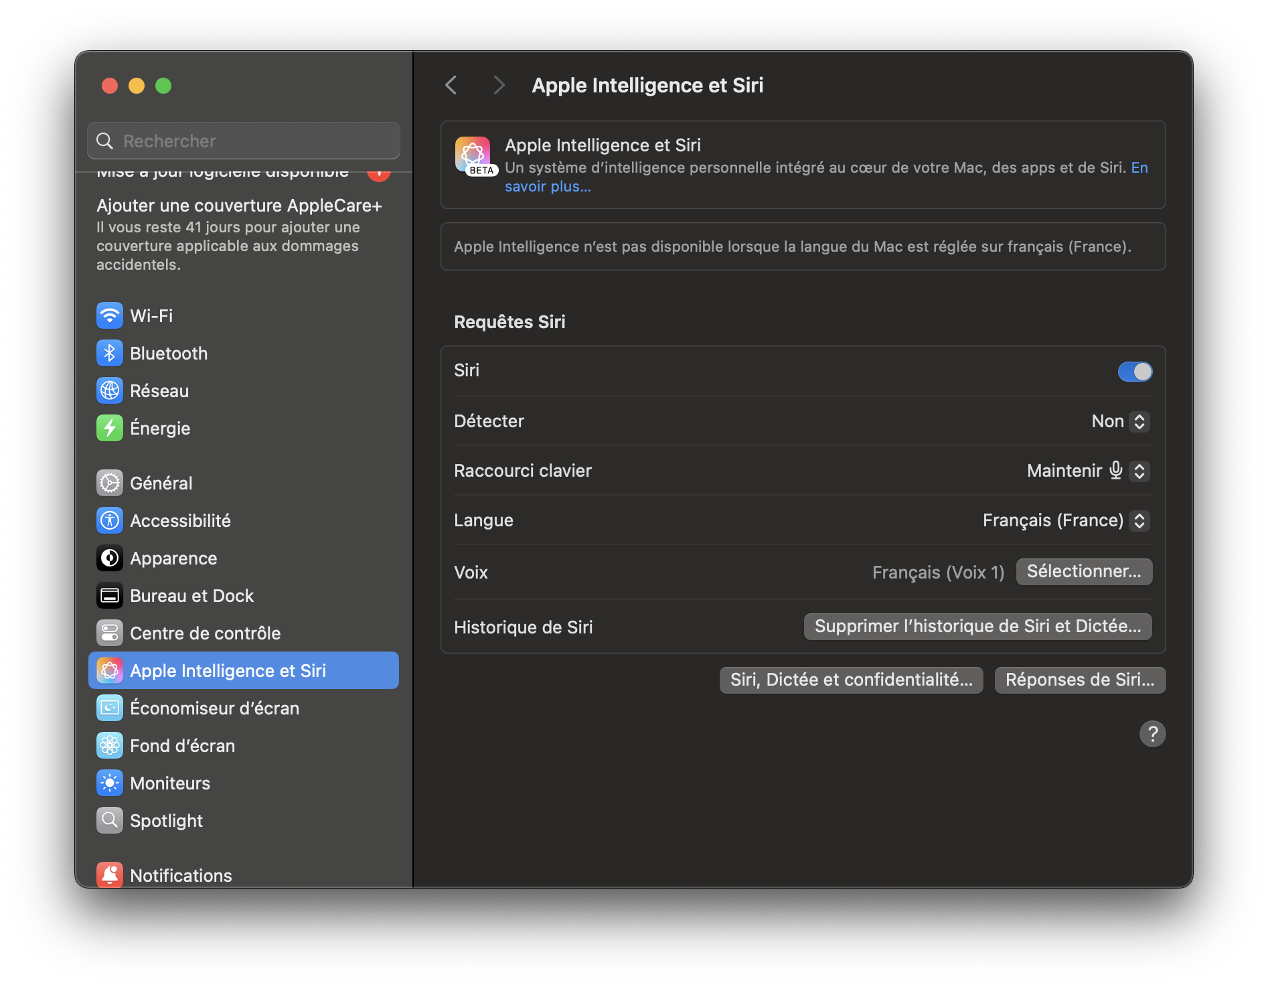Click the Fond d'écran flower icon
Image resolution: width=1268 pixels, height=987 pixels.
[110, 745]
